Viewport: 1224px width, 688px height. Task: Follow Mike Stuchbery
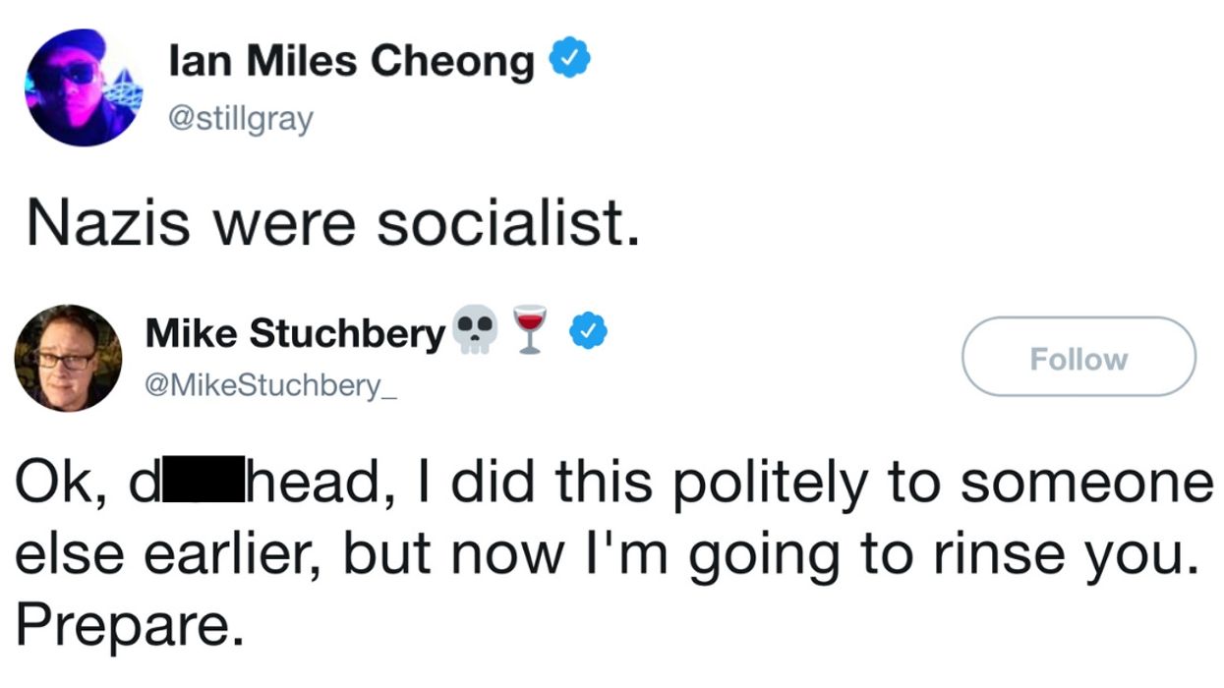coord(1078,359)
